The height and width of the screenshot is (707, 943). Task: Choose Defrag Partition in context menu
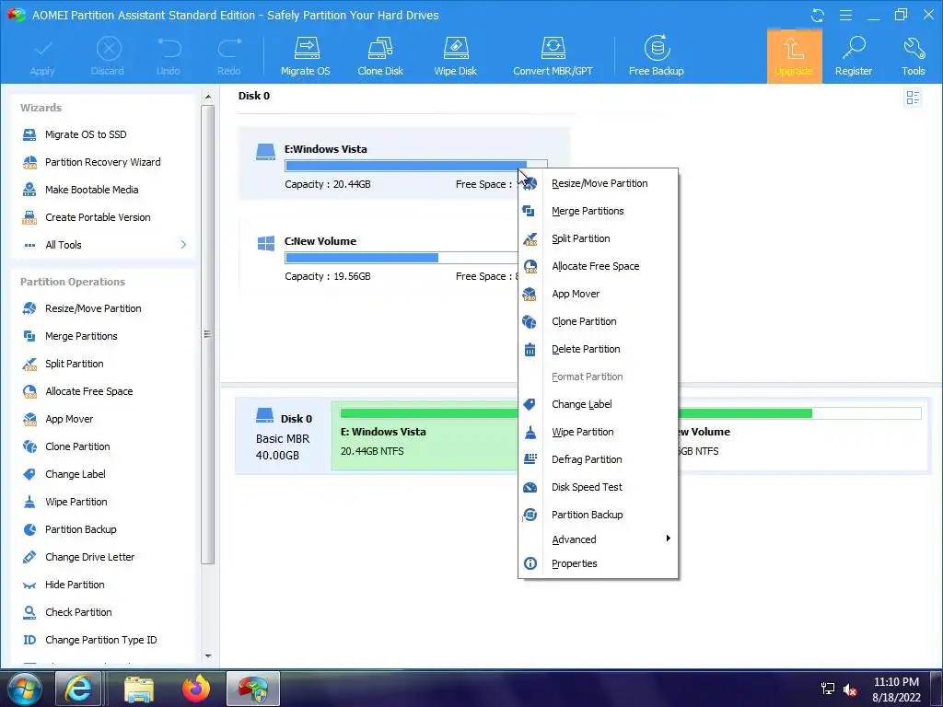point(598,460)
